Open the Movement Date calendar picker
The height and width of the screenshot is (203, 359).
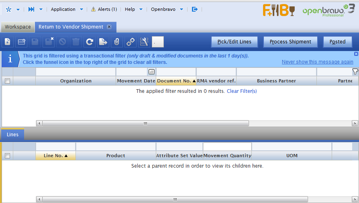(x=151, y=72)
